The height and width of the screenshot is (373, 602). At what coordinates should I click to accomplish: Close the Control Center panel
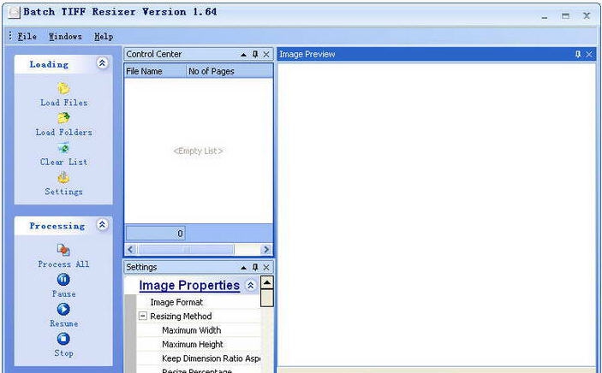(266, 55)
